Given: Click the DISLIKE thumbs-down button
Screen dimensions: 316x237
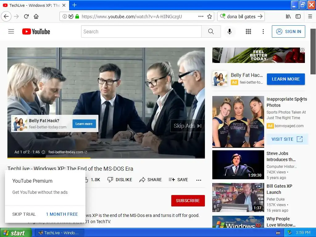Looking at the screenshot, I should coord(120,180).
